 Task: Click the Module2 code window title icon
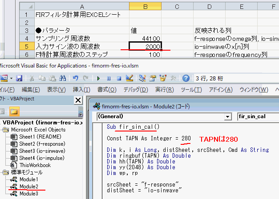pyautogui.click(x=97, y=107)
